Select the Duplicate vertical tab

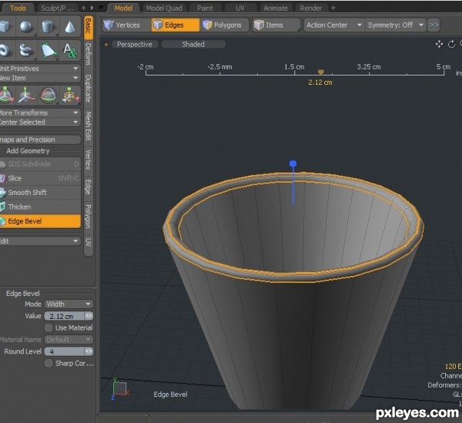tap(88, 89)
